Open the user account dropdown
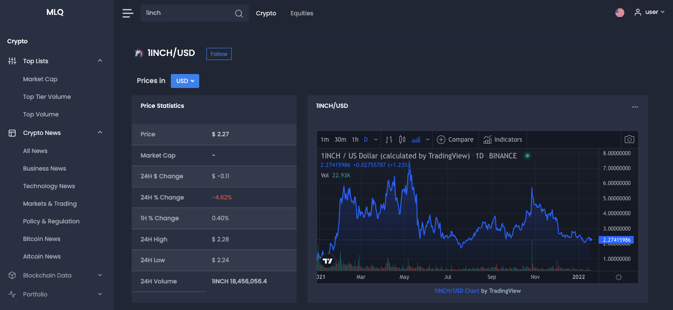 [x=650, y=12]
